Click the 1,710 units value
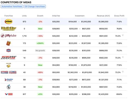The height and width of the screenshot is (99, 128). pyautogui.click(x=24, y=36)
